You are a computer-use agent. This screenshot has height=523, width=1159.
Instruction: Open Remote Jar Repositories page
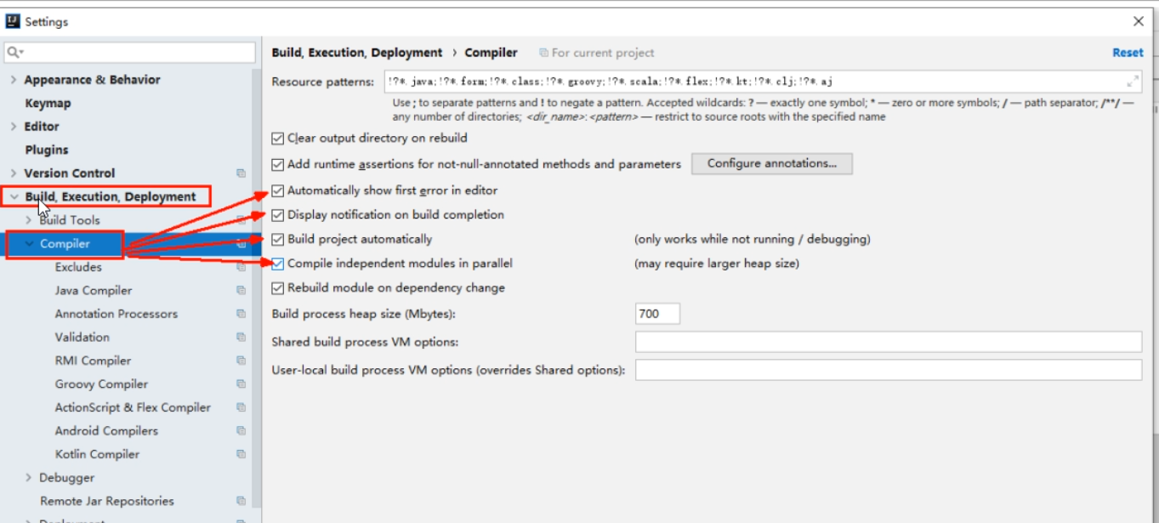[107, 501]
